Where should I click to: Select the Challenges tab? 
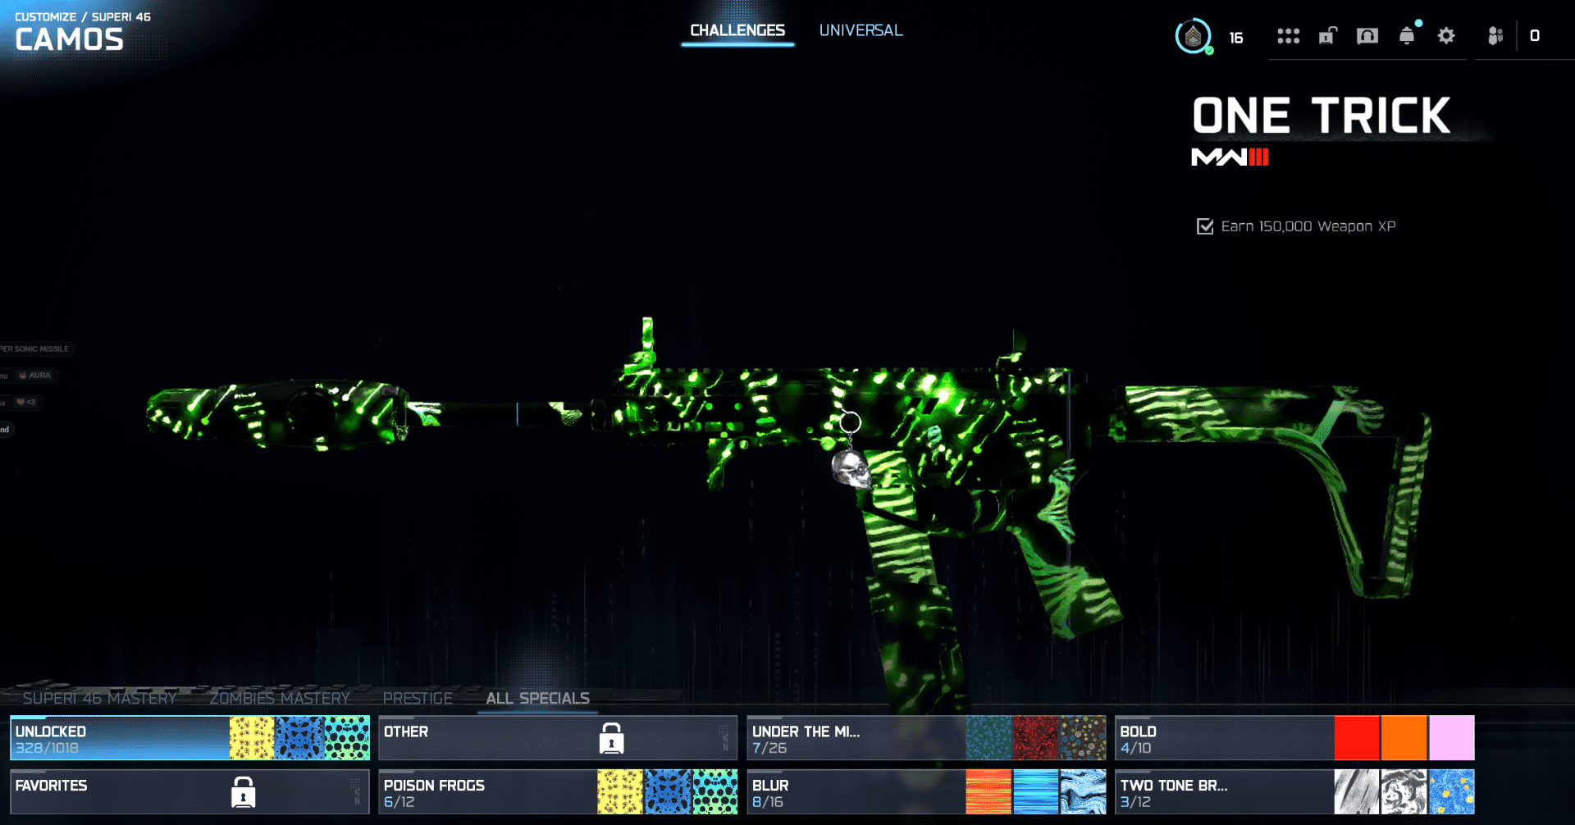click(x=737, y=30)
